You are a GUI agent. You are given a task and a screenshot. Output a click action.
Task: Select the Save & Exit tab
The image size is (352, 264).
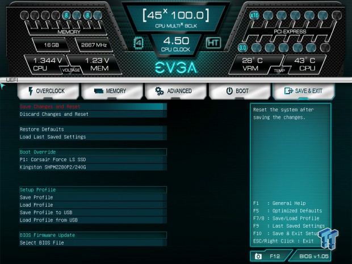point(303,91)
